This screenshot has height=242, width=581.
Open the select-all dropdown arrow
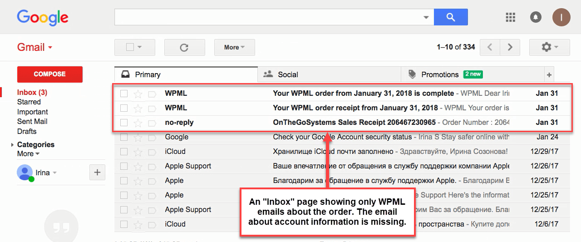coord(140,47)
